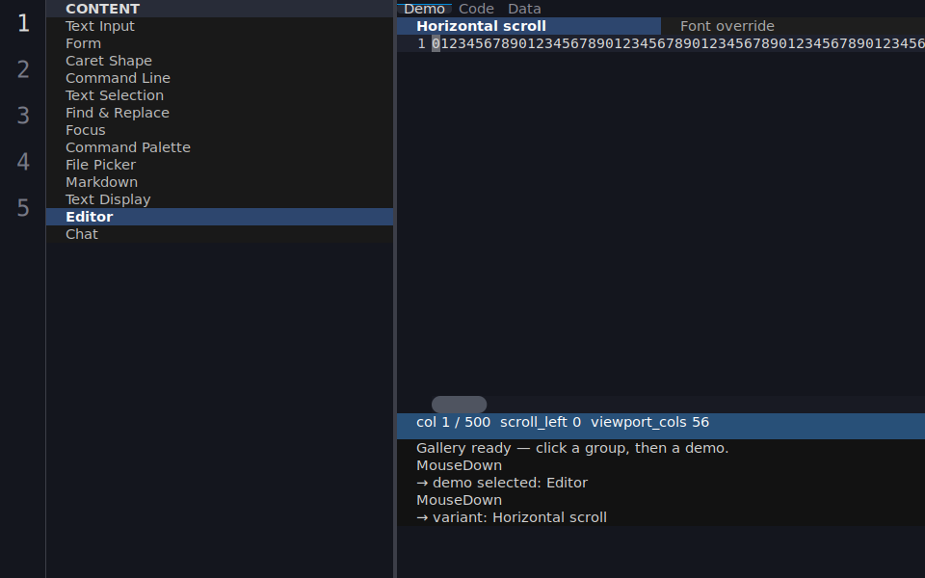Open the Text Display demo
Screen dimensions: 925x578
coord(220,199)
